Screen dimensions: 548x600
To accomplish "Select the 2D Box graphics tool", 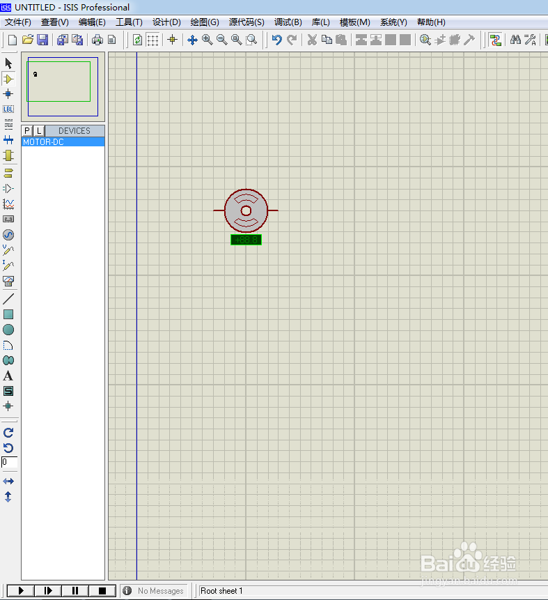I will [8, 314].
